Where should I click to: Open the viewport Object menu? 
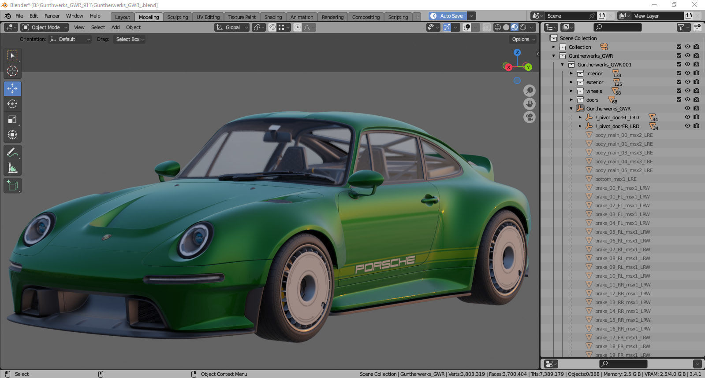click(134, 27)
